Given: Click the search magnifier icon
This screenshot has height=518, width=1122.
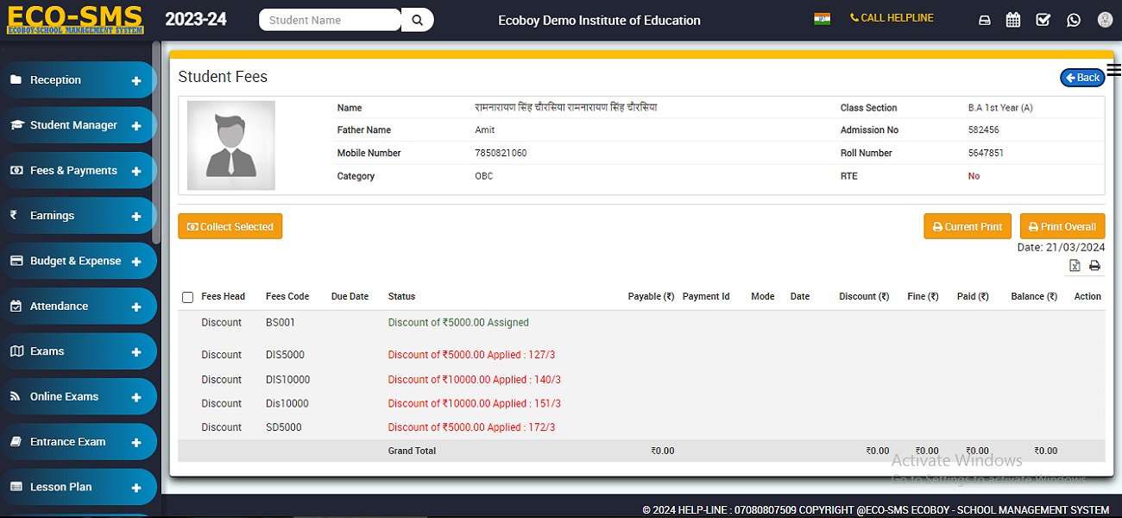Looking at the screenshot, I should [418, 20].
